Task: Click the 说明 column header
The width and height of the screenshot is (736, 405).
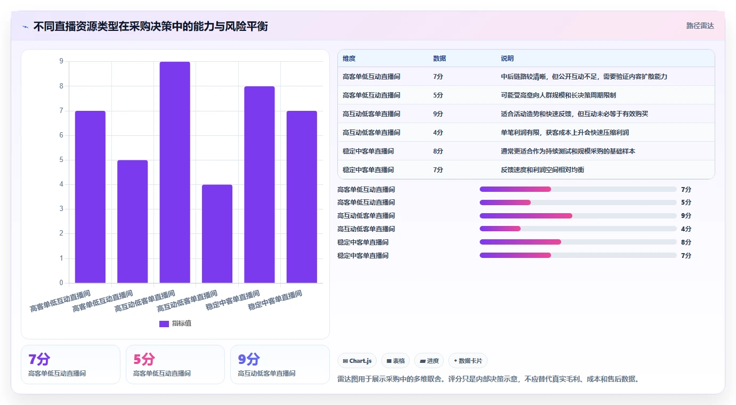Action: click(507, 59)
